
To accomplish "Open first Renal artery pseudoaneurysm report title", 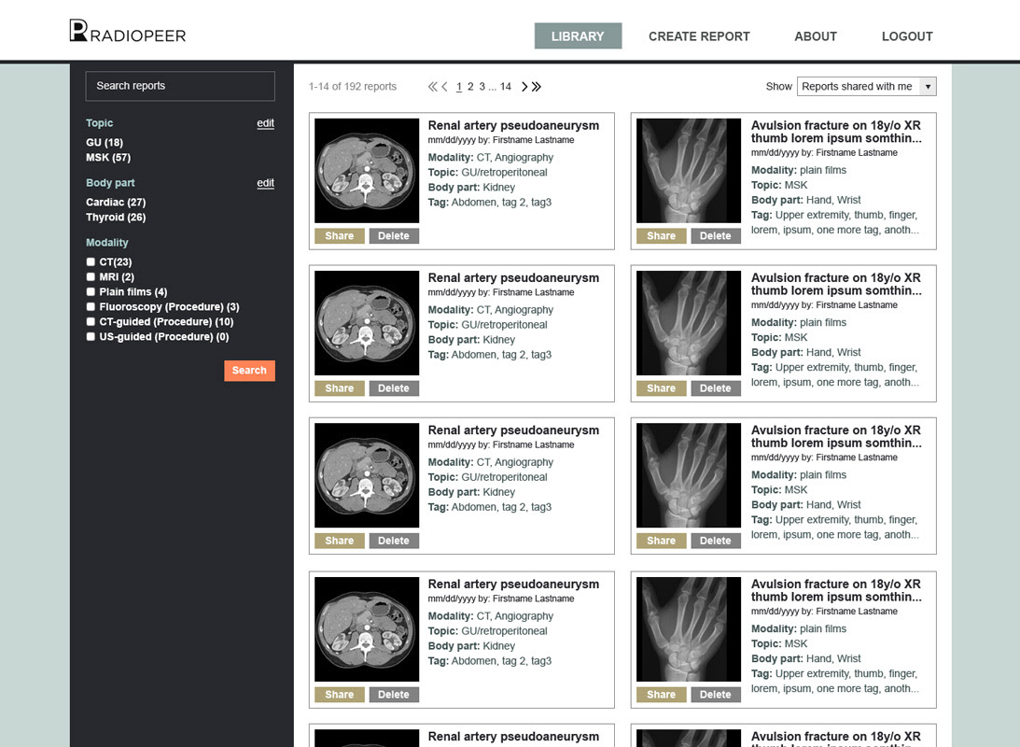I will (513, 125).
